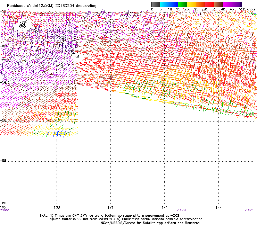Click the title Rapidscat Winds(12.5KM) 20160204 descending
The width and height of the screenshot is (257, 225).
(52, 6)
